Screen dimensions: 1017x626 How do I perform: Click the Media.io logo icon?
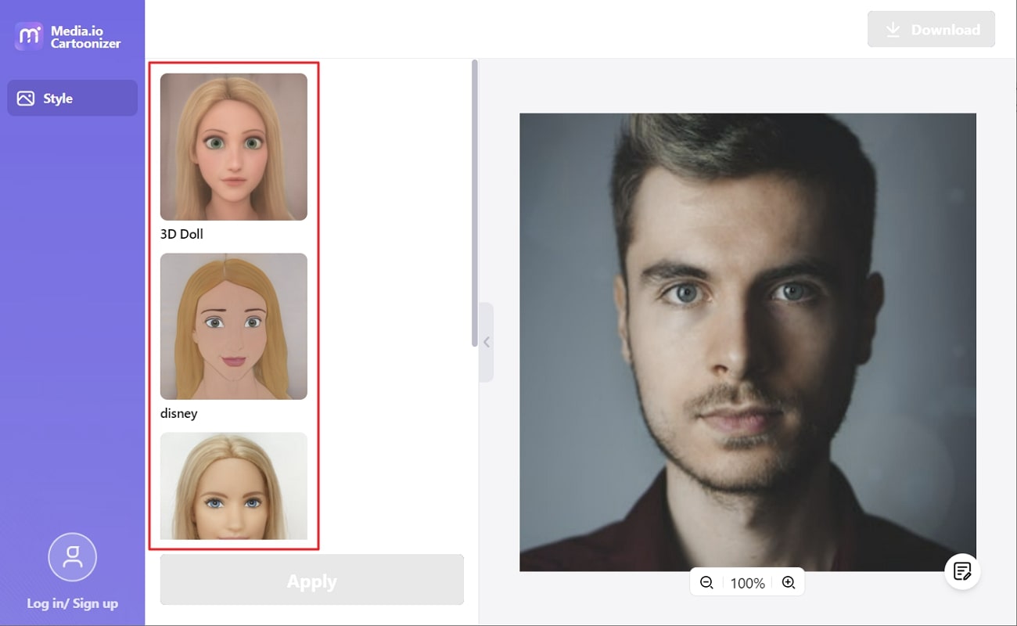[x=29, y=37]
